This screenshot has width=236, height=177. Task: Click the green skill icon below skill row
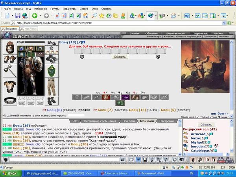[120, 103]
